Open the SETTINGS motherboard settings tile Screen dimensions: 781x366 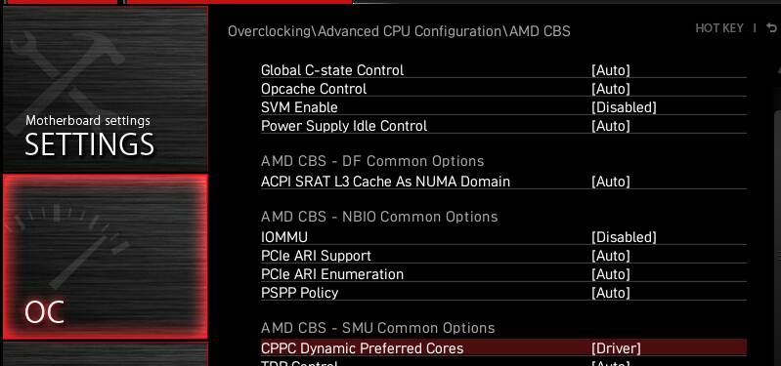[x=106, y=89]
